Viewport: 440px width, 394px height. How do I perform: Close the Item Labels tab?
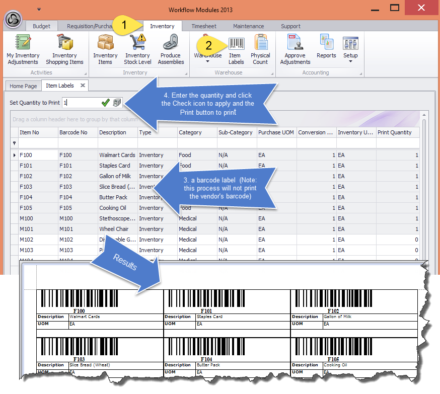(83, 86)
